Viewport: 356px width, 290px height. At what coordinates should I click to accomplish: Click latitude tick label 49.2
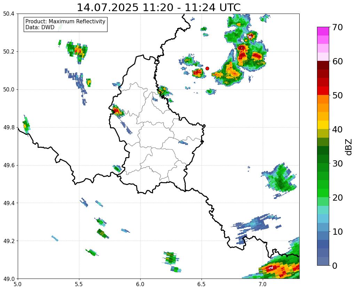pos(9,241)
